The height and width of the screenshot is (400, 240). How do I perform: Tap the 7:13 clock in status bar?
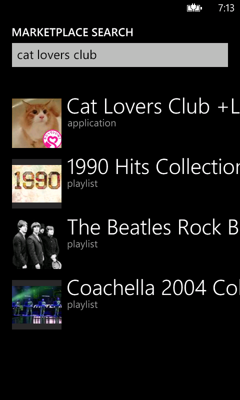[x=226, y=8]
